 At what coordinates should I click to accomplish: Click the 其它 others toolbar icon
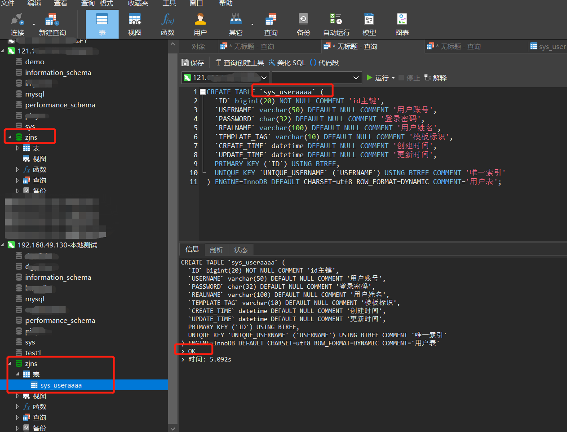tap(235, 24)
